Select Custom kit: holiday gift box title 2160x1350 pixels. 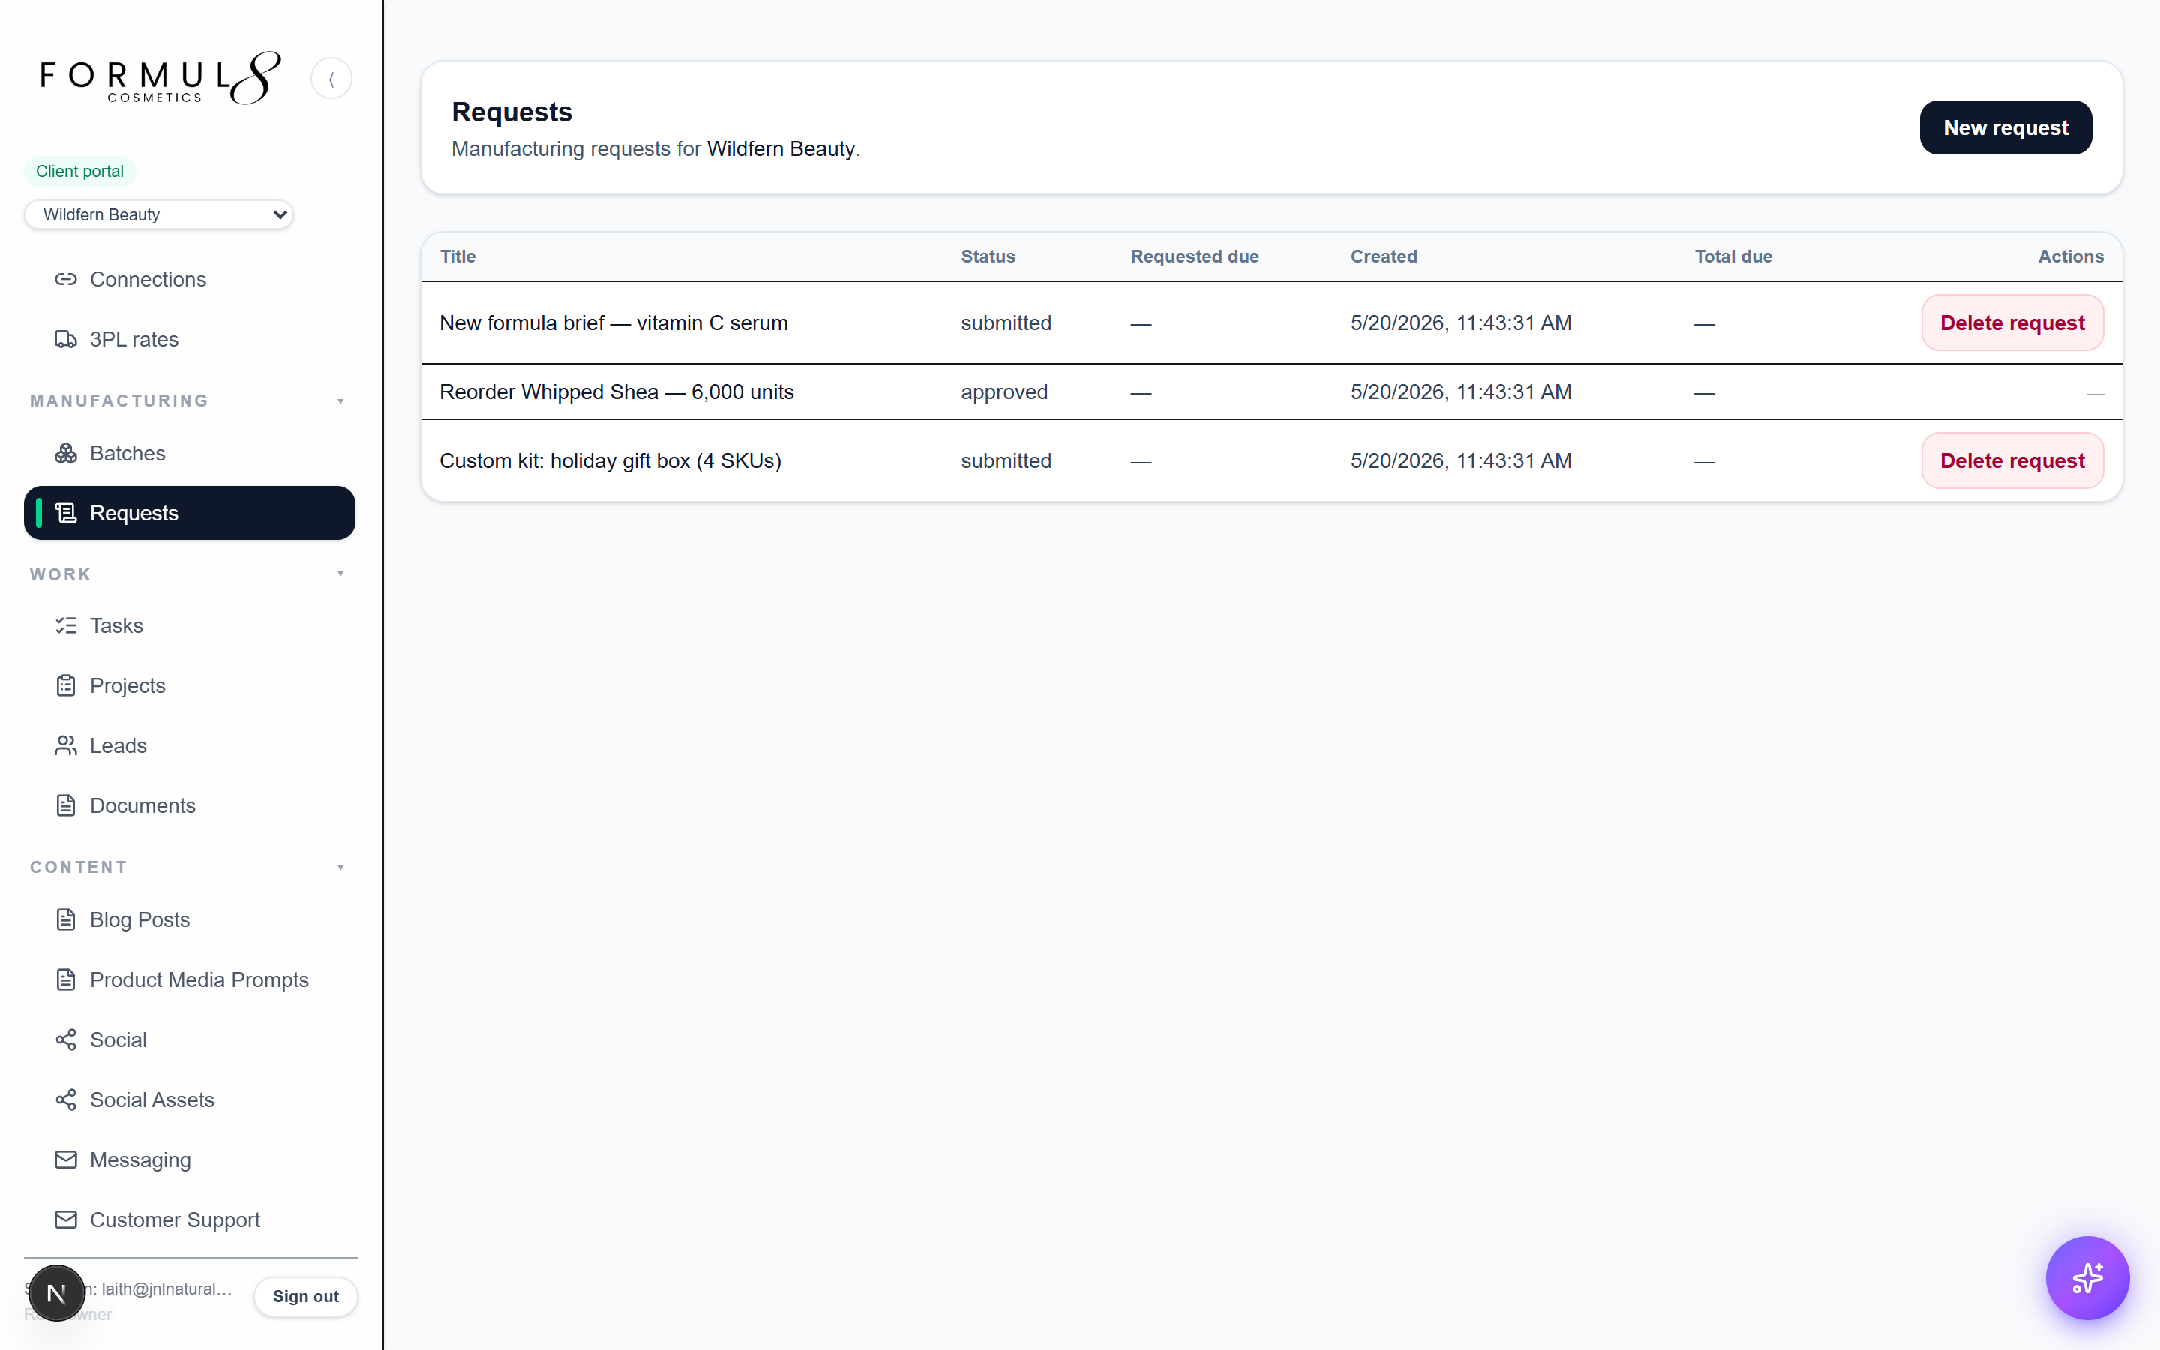610,461
